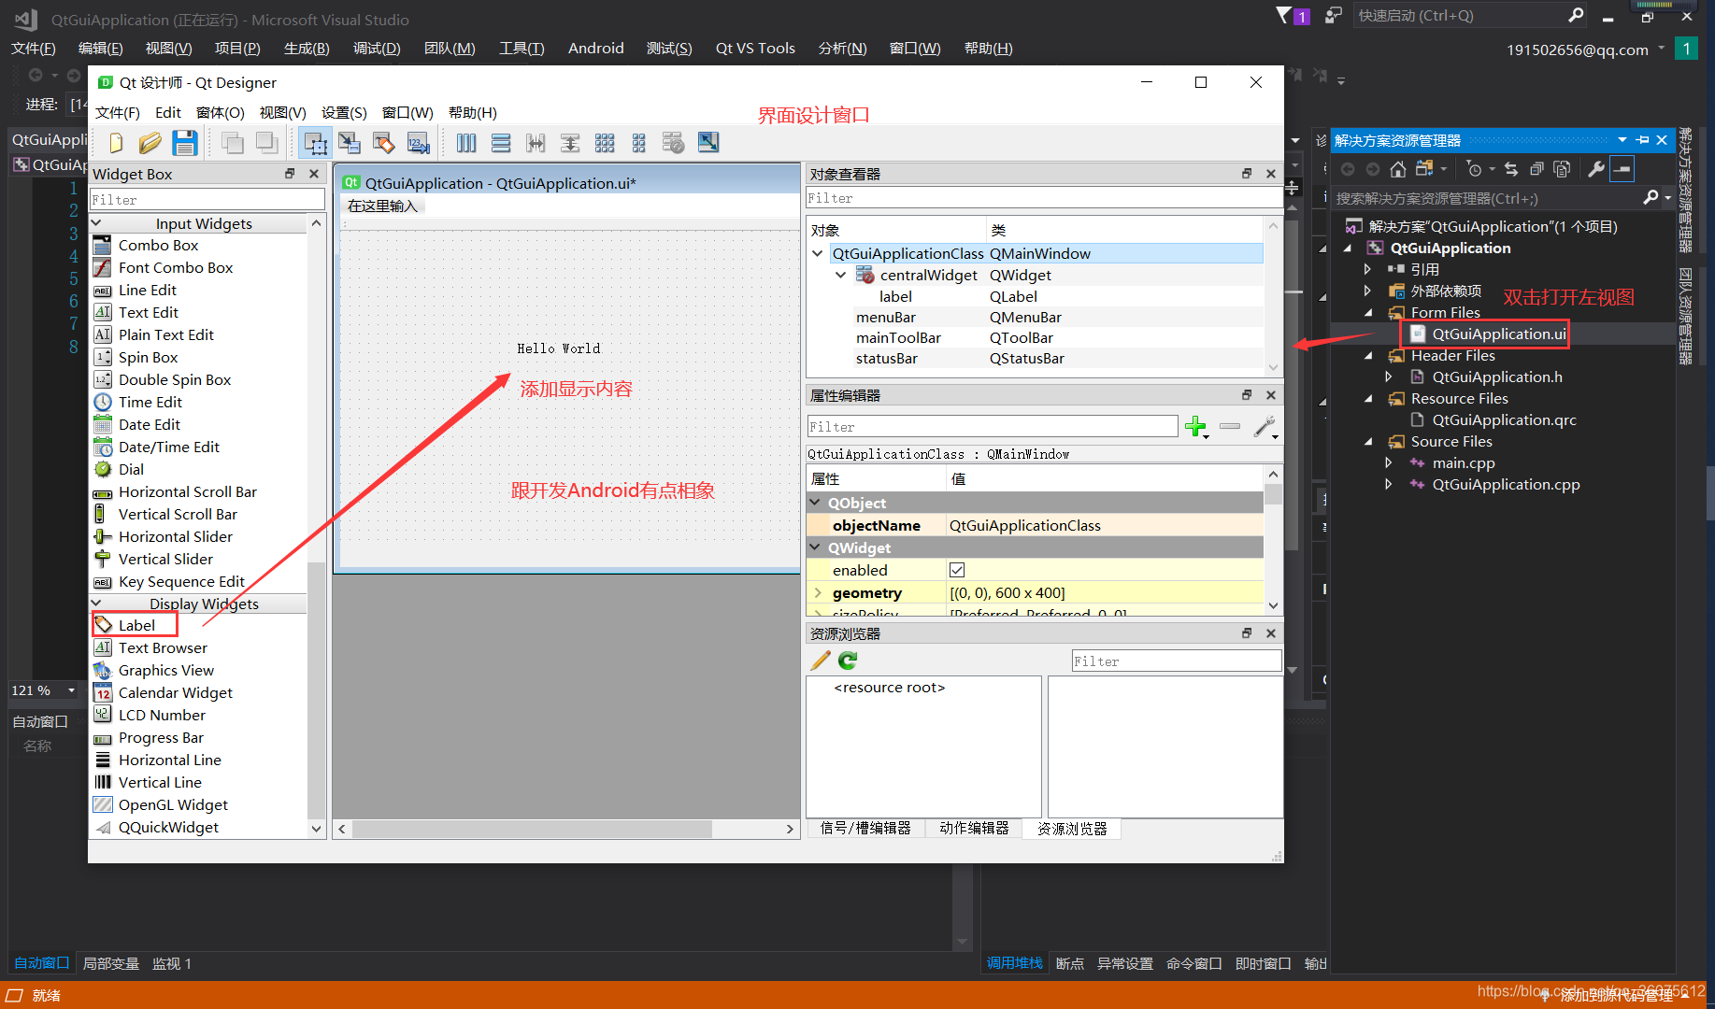Reload resources in the resource browser
The image size is (1715, 1009).
click(x=847, y=661)
